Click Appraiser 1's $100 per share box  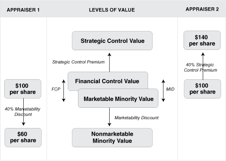[23, 89]
